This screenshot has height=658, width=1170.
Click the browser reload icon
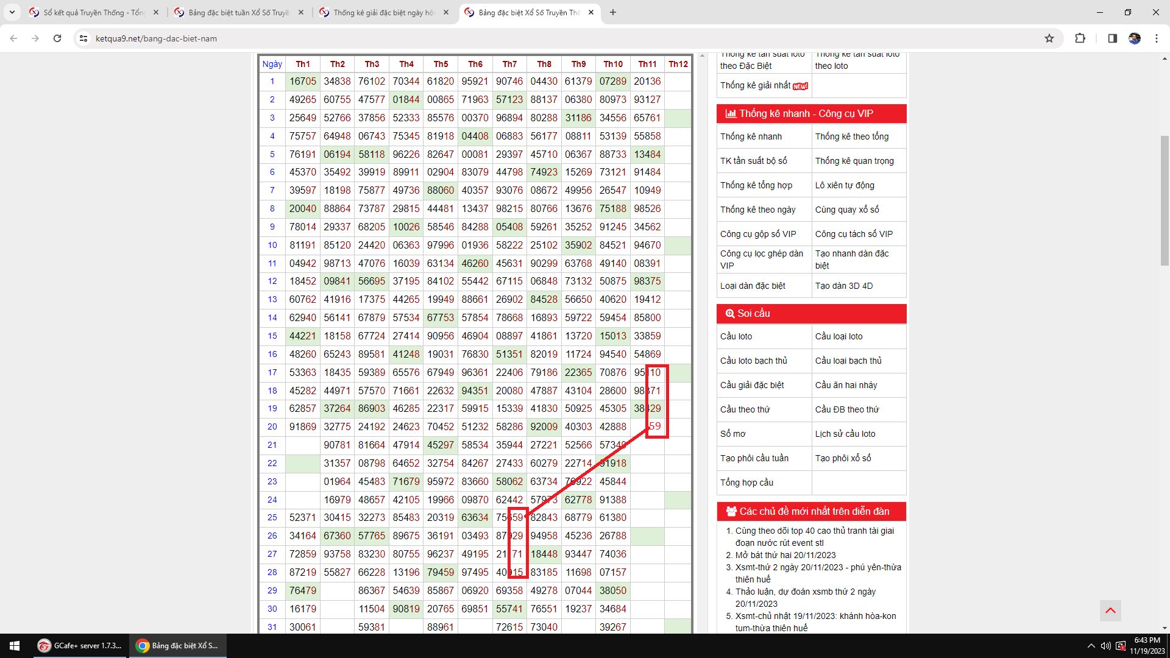[x=57, y=38]
